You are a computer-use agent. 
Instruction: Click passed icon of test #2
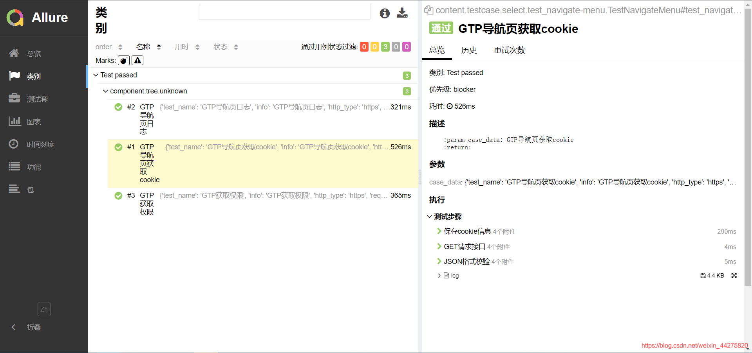pos(118,107)
